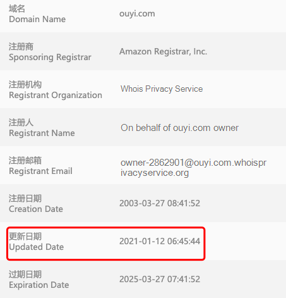
Task: Click the registrant name 'On behalf of ouyi.com owner'
Action: [x=179, y=128]
